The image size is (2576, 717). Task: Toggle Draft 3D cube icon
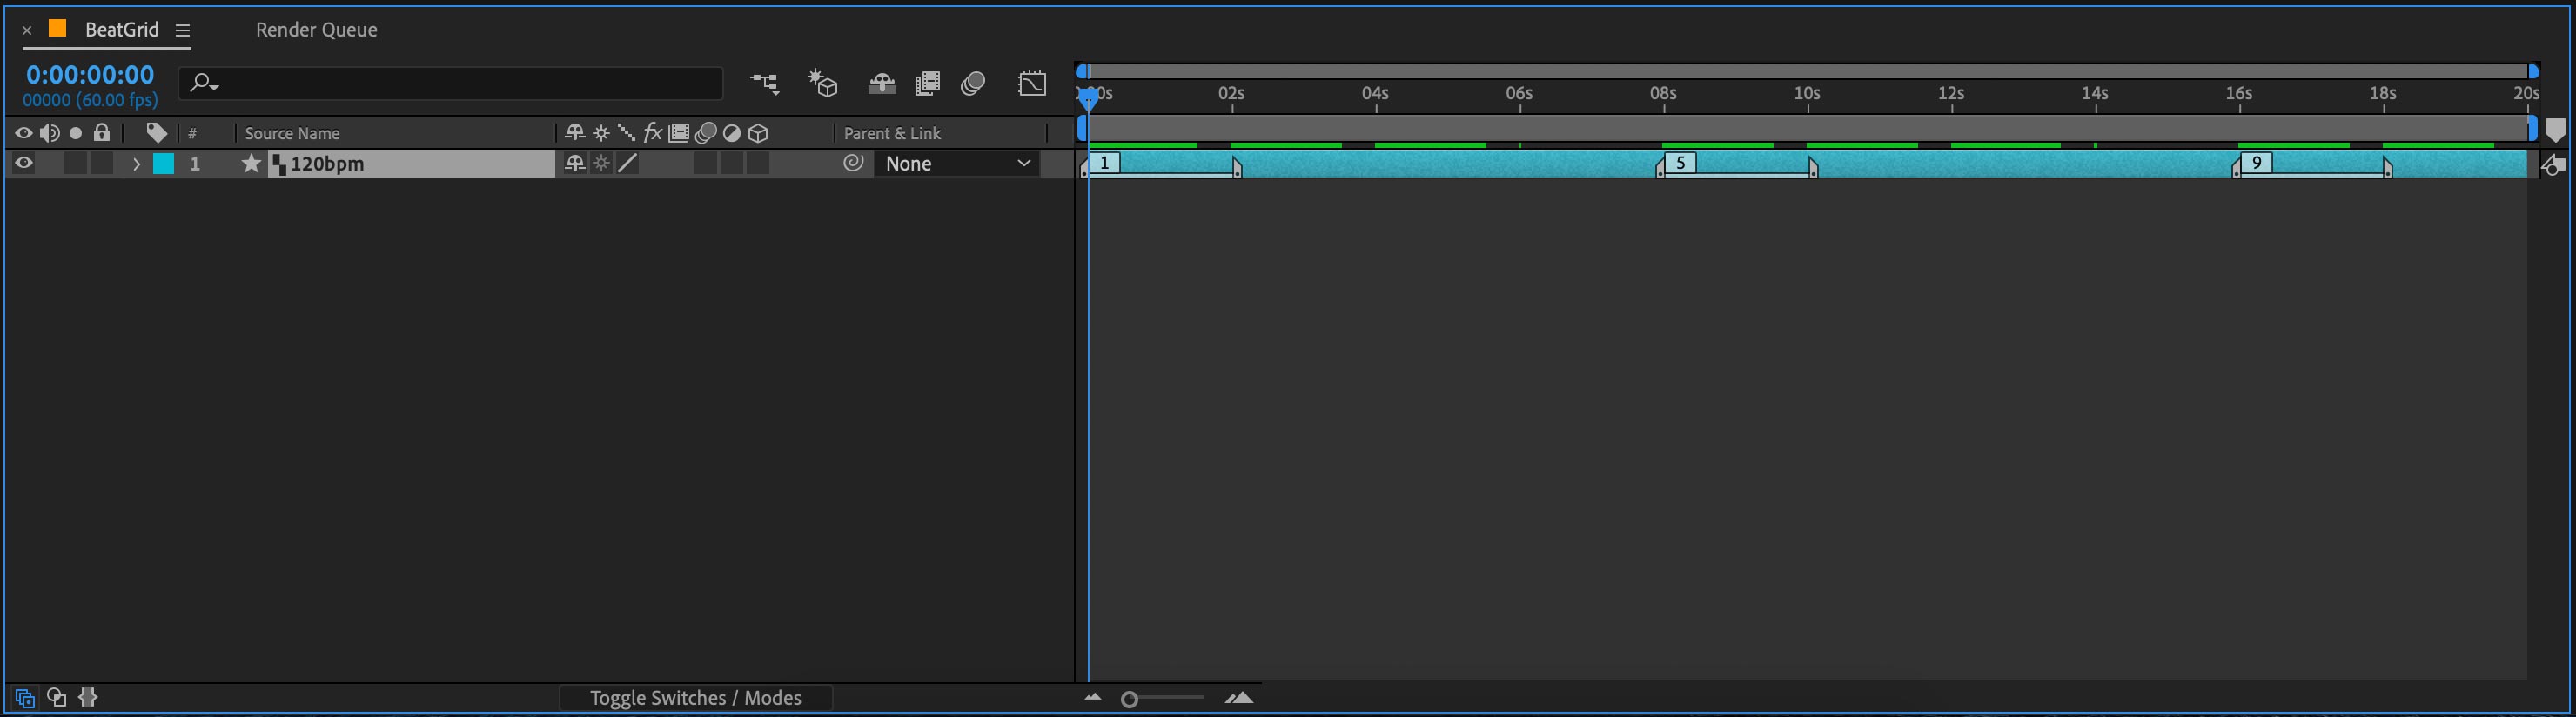click(x=822, y=84)
